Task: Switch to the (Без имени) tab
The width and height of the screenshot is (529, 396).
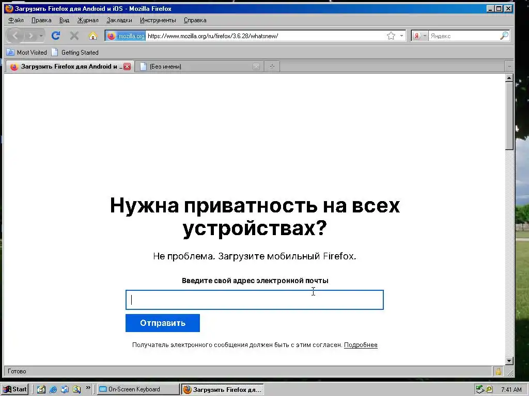Action: point(199,67)
